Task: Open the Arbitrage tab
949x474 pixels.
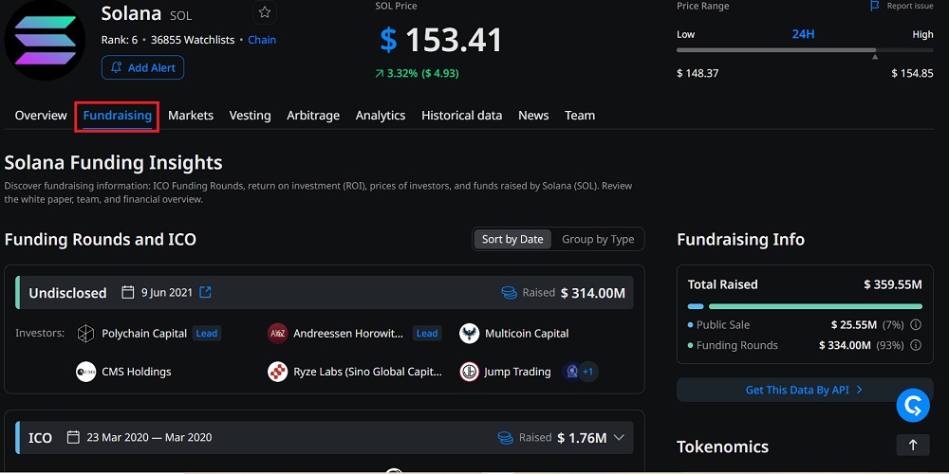Action: (313, 116)
